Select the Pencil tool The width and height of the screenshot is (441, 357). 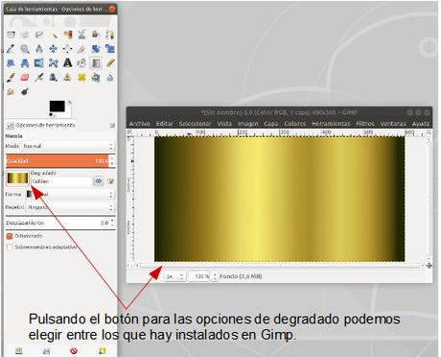point(110,63)
